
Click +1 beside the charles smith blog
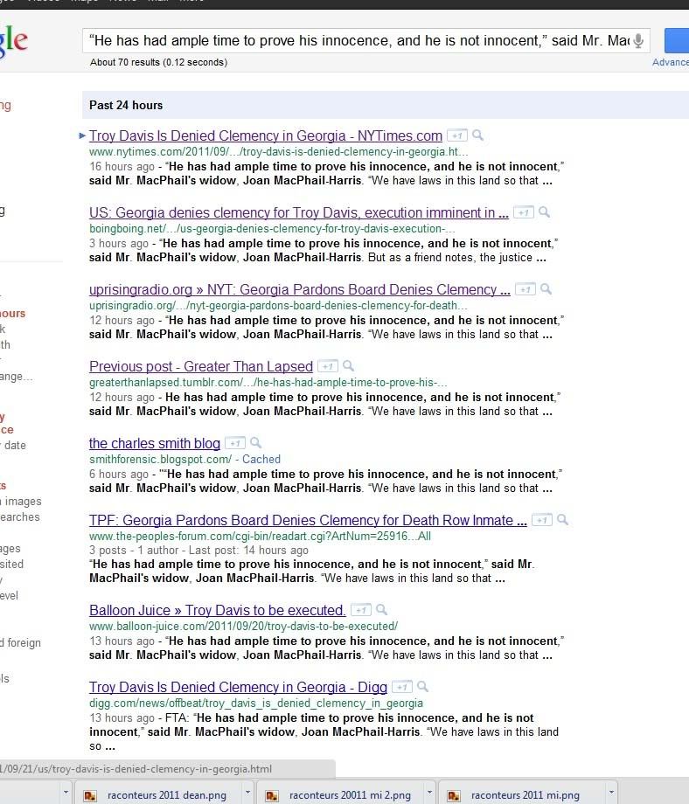coord(235,443)
